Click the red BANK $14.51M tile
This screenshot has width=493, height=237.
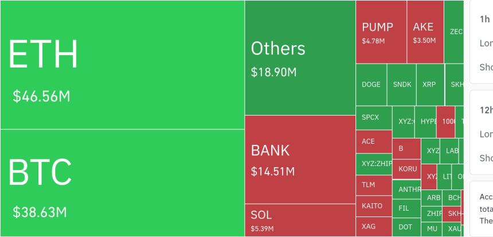(x=300, y=160)
